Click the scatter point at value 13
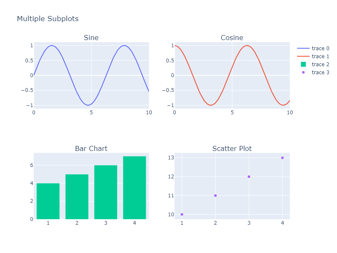 pos(282,158)
